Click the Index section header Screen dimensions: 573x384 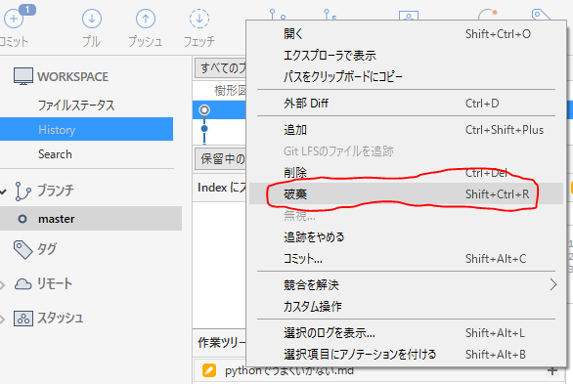(221, 188)
